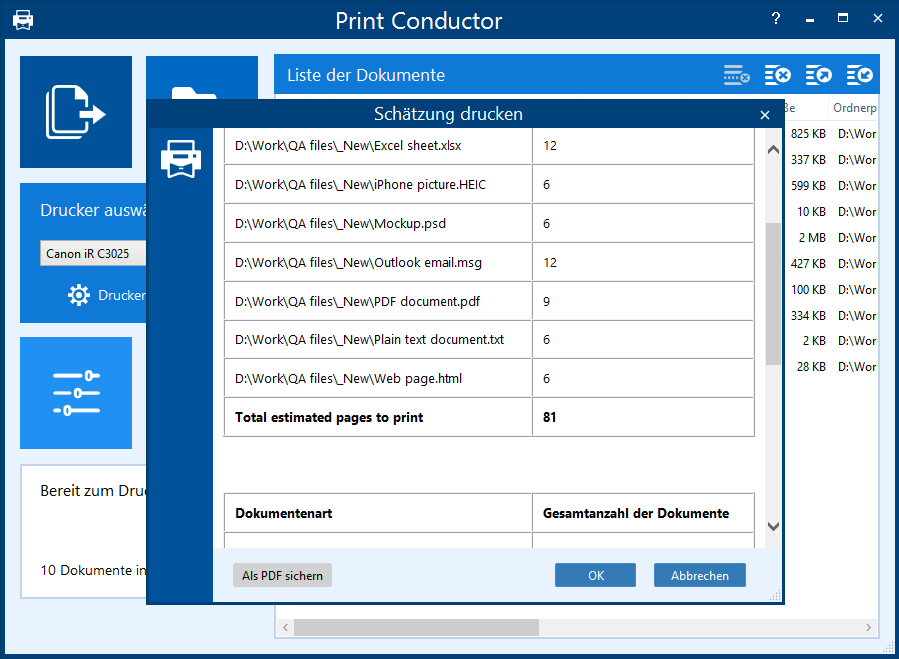Close the Schätzung drucken dialog

pos(765,115)
